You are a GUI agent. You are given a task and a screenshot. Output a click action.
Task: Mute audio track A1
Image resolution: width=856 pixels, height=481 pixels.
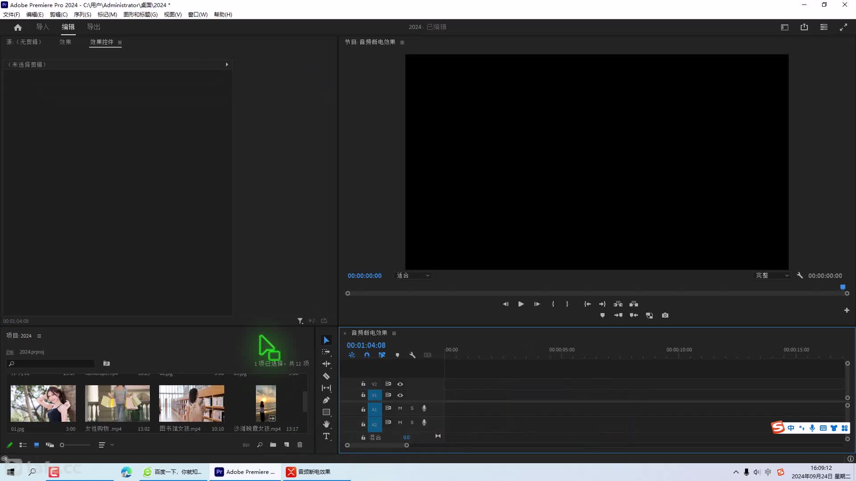(x=400, y=408)
